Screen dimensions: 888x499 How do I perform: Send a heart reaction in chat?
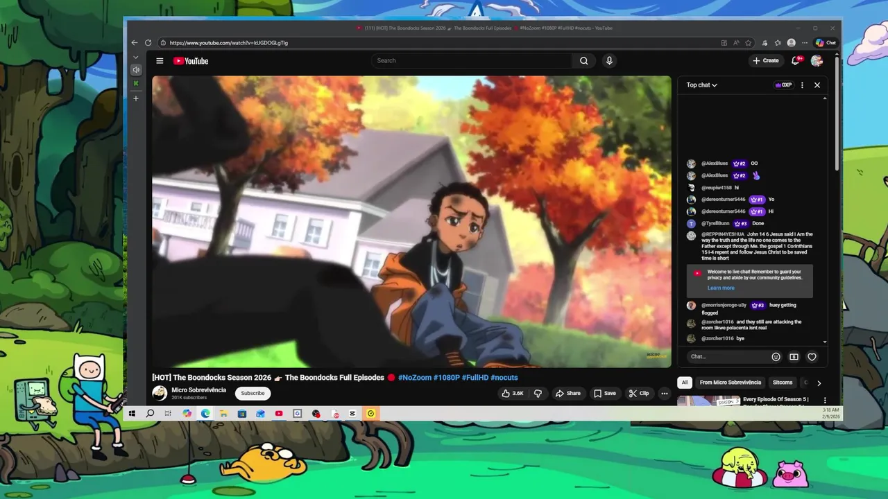(812, 357)
